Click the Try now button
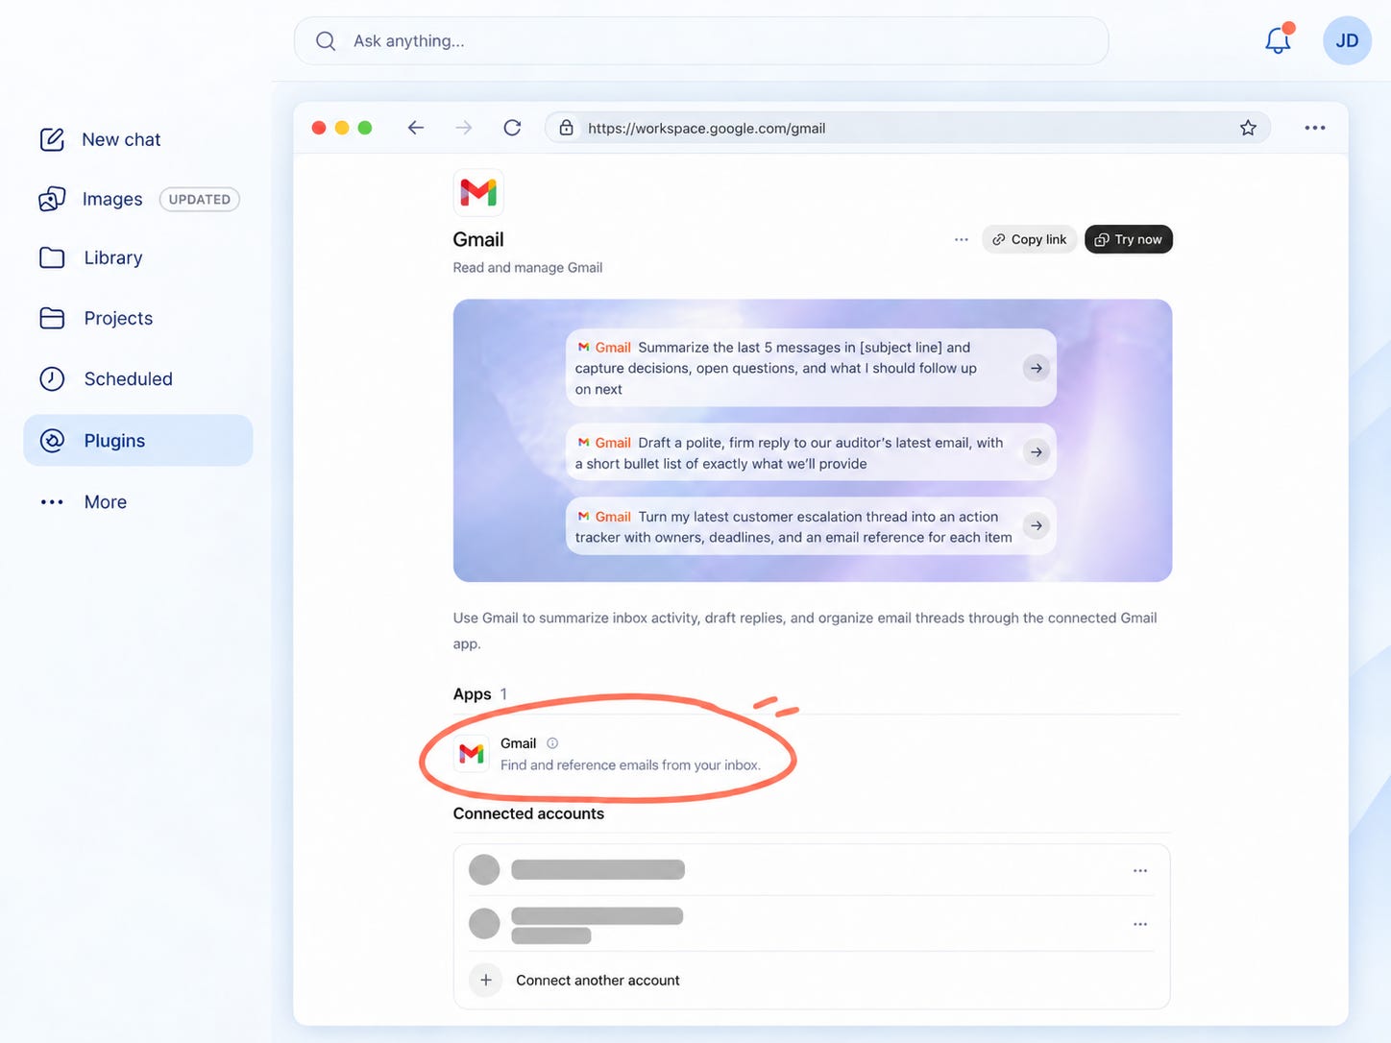1391x1043 pixels. pos(1129,239)
